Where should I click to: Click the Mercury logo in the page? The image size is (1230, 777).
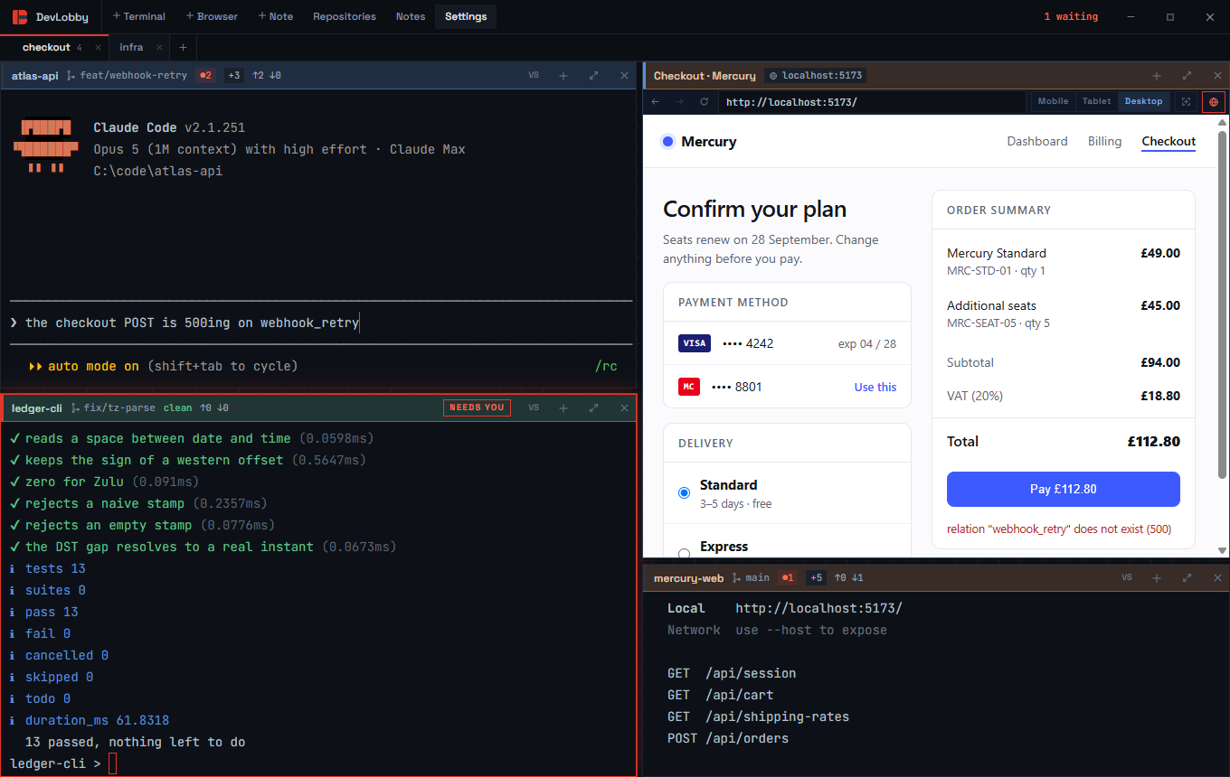coord(699,141)
